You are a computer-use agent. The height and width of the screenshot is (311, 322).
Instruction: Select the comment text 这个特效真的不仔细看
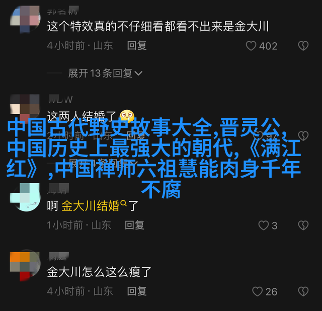coord(106,26)
